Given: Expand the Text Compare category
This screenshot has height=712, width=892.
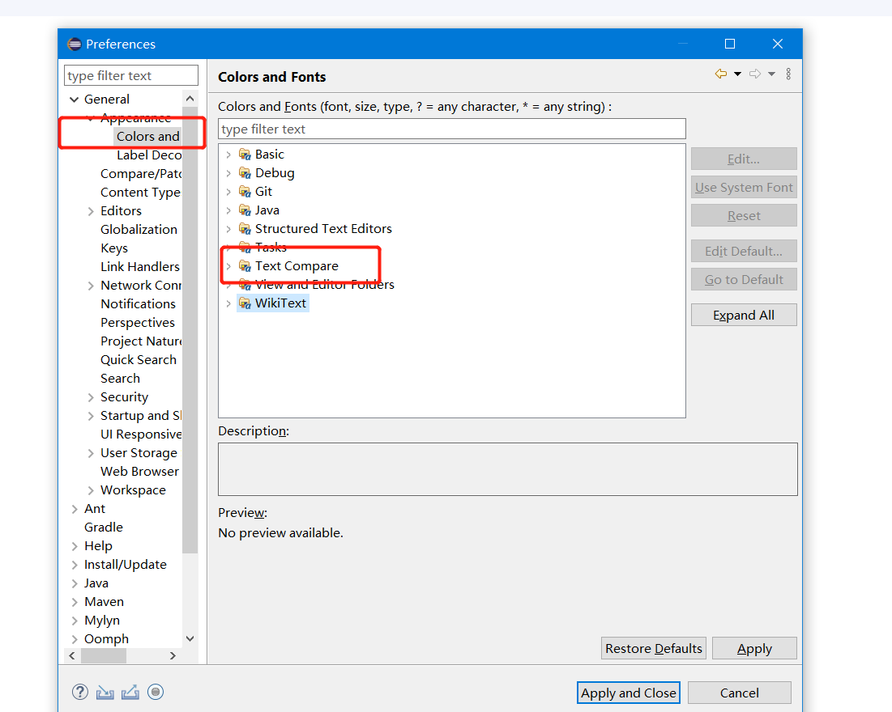Looking at the screenshot, I should point(228,266).
